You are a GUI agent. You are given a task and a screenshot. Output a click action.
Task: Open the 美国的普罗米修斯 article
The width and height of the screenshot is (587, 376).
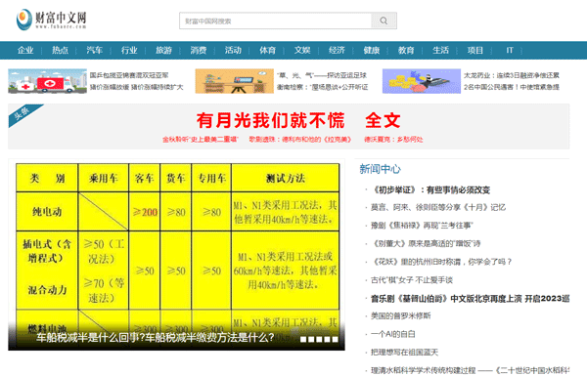click(x=400, y=315)
